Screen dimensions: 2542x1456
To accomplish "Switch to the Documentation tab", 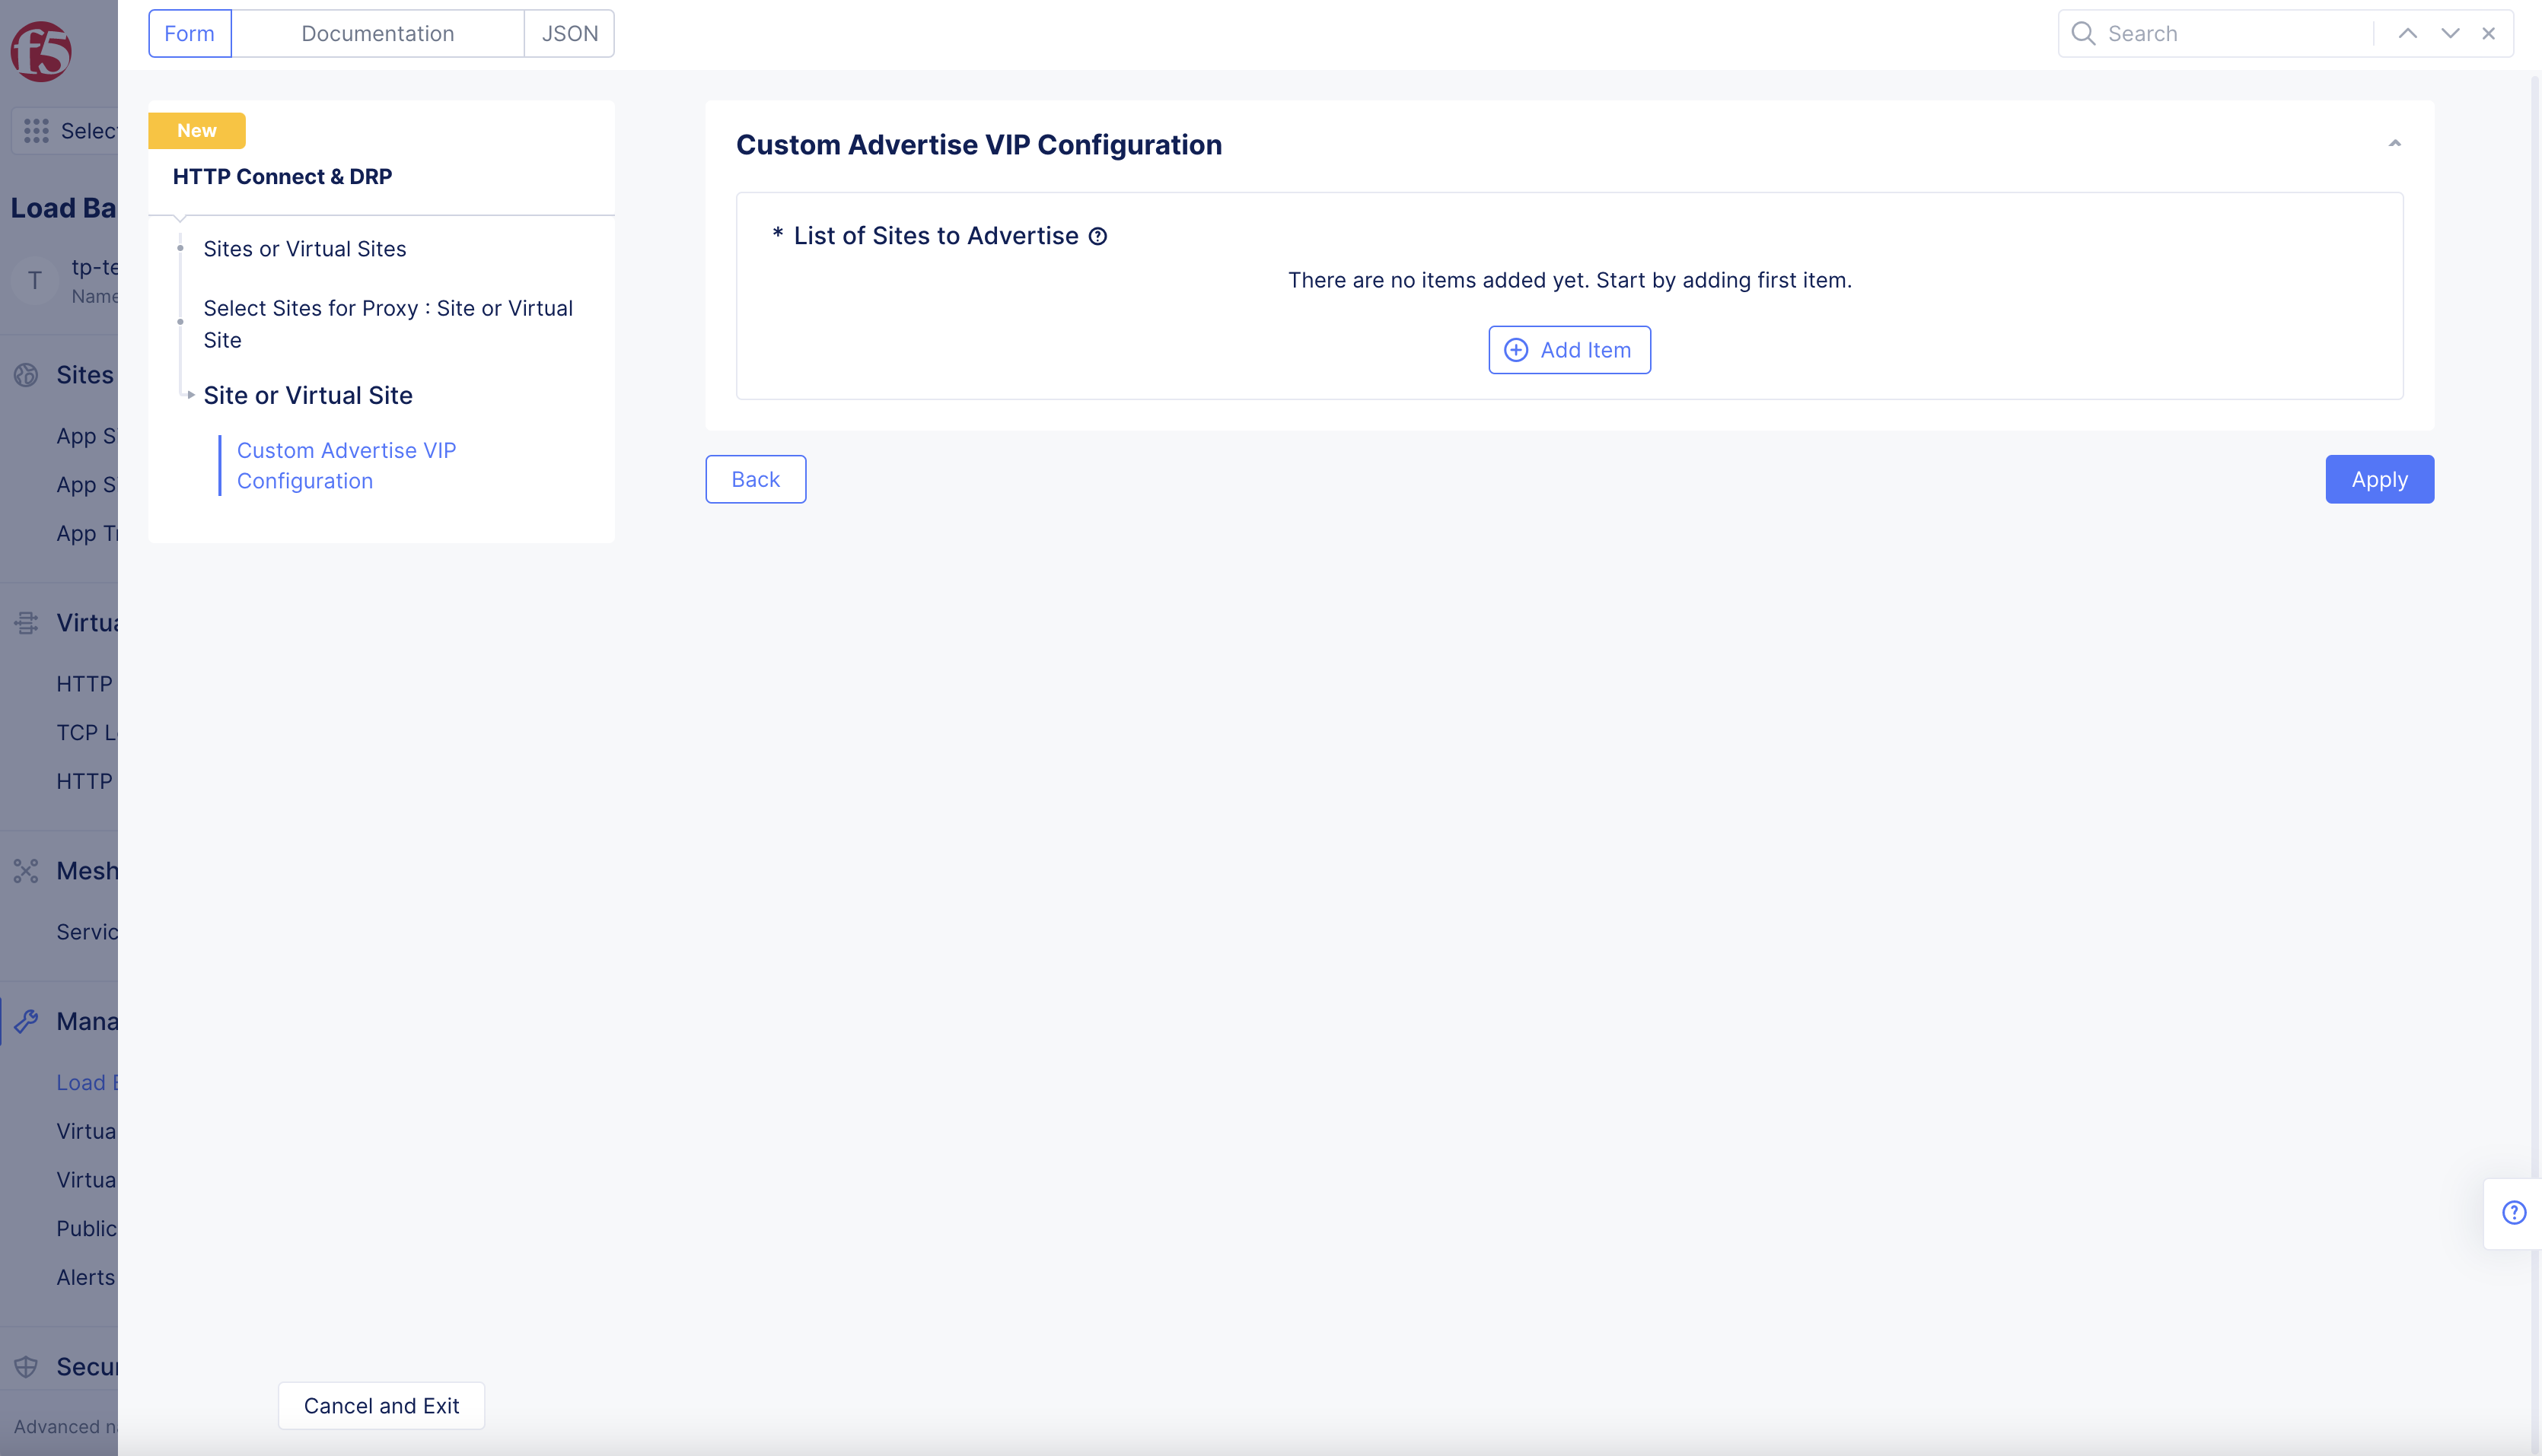I will pos(377,33).
